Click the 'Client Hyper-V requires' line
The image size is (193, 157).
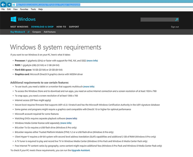(85, 137)
